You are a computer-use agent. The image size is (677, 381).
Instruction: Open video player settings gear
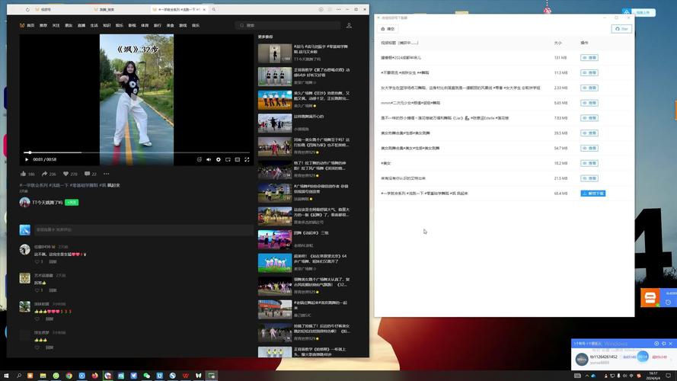click(x=219, y=159)
